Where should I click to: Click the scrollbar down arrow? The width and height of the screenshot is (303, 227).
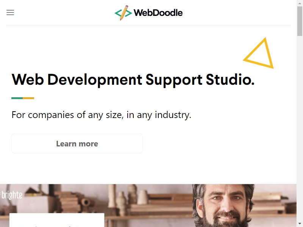pos(300,224)
